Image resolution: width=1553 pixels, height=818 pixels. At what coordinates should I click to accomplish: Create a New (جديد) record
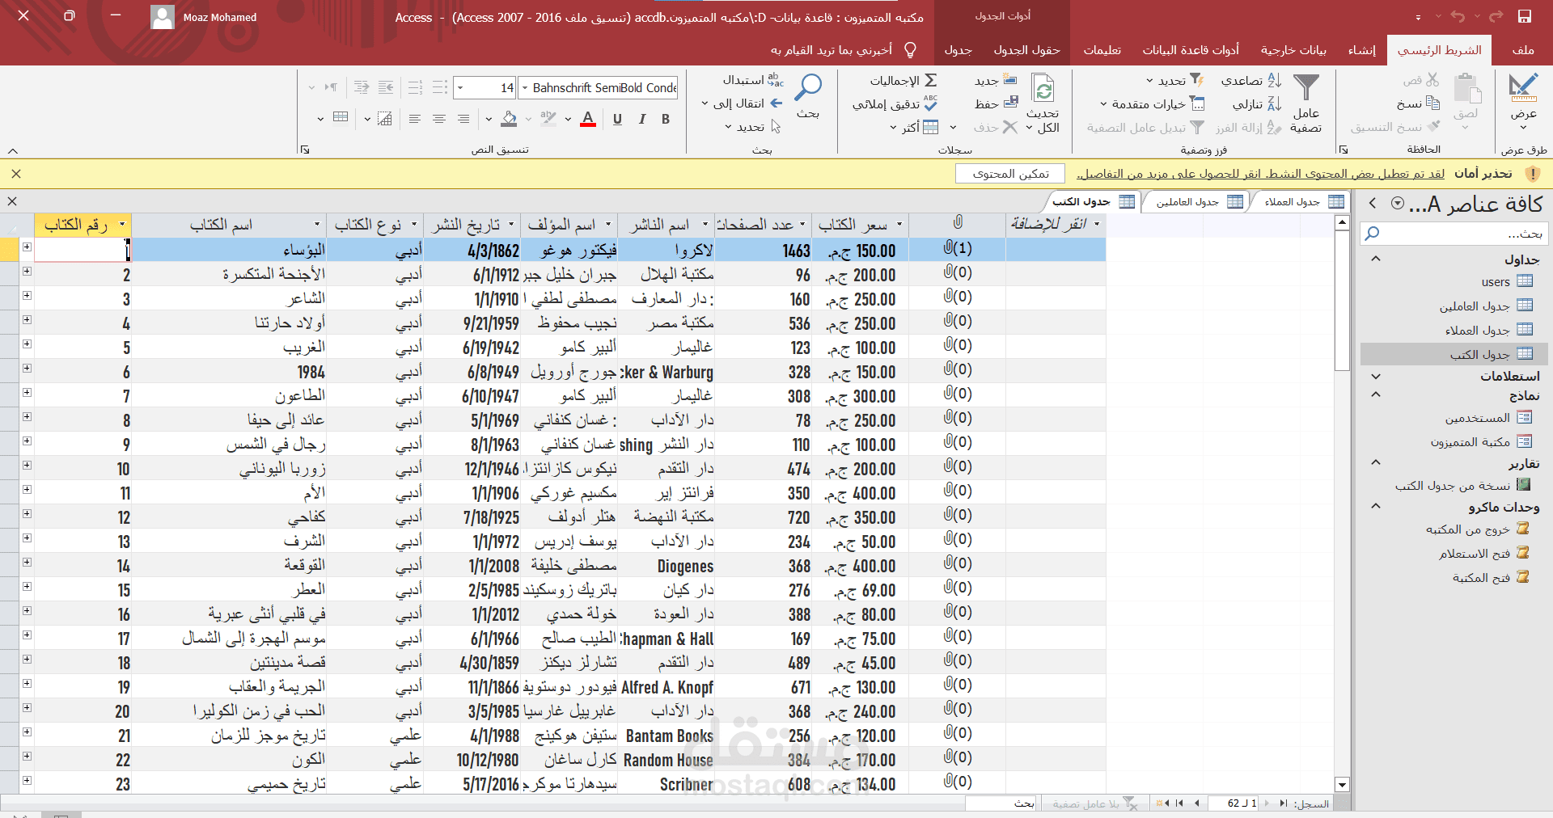996,80
